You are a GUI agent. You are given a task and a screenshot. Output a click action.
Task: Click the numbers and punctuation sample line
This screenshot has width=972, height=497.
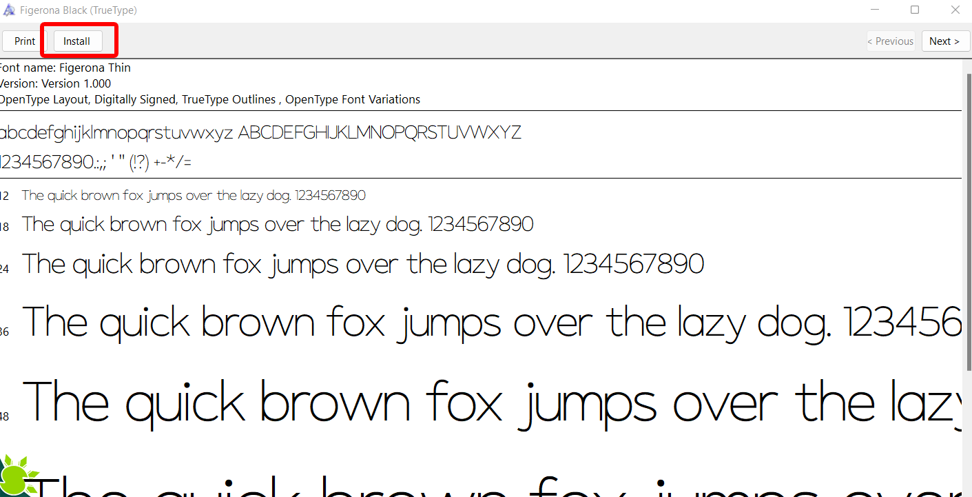(x=96, y=161)
